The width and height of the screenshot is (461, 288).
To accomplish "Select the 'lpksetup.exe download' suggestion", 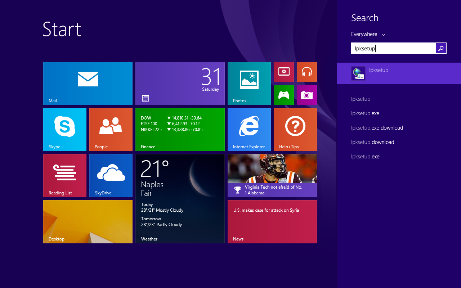I will coord(377,128).
